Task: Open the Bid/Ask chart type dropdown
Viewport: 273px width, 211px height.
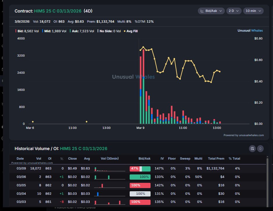Action: tap(211, 11)
